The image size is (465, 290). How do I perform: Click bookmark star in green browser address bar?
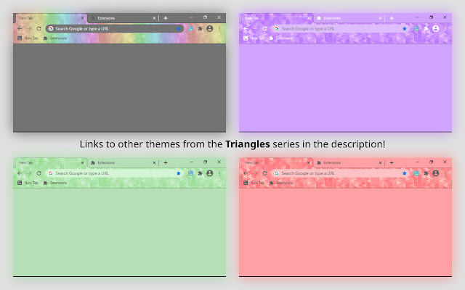click(x=179, y=173)
